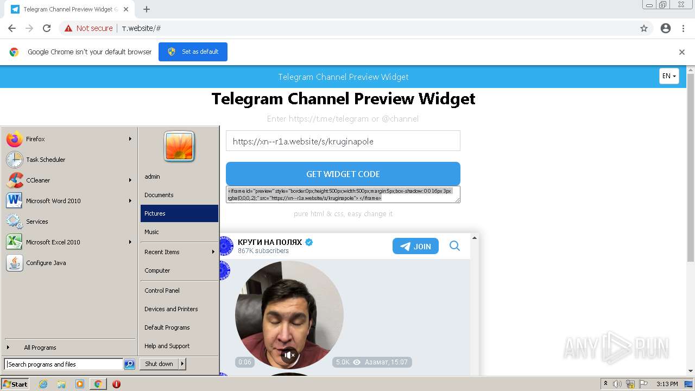Open Music folder entry
The width and height of the screenshot is (695, 391).
179,232
